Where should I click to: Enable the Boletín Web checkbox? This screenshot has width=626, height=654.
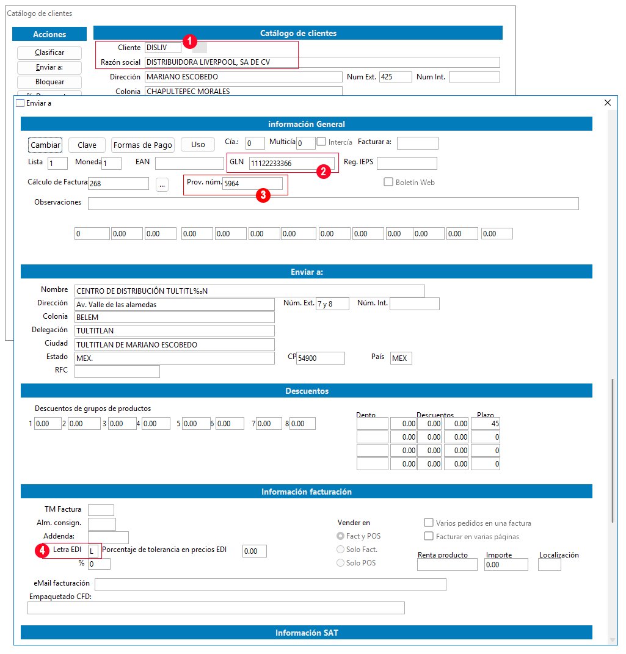coord(388,182)
